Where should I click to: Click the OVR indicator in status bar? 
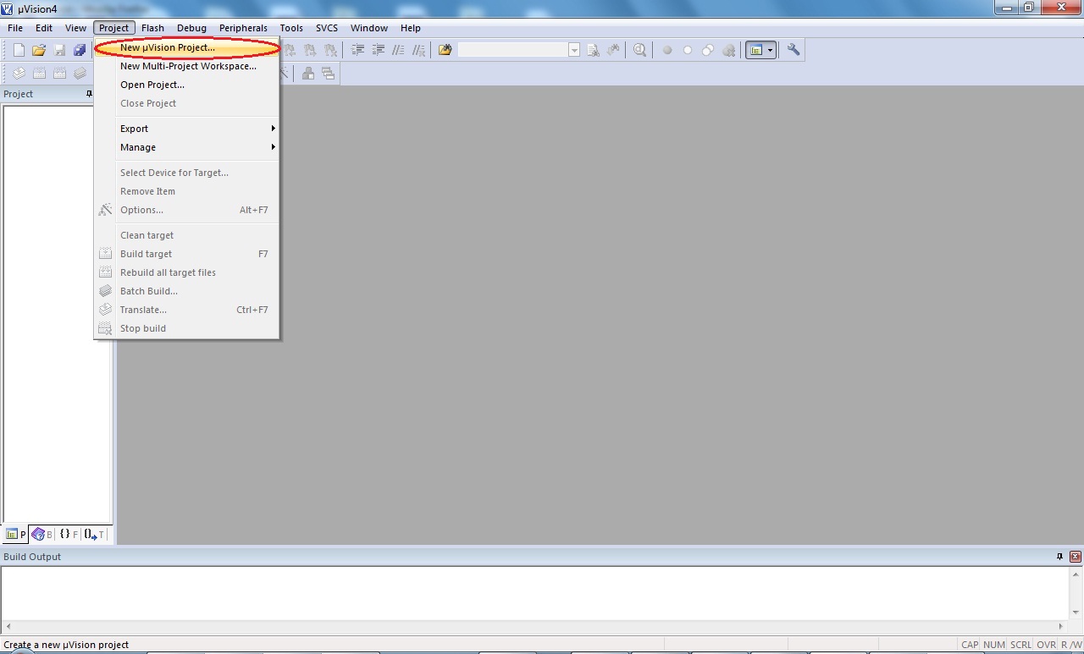coord(1047,645)
